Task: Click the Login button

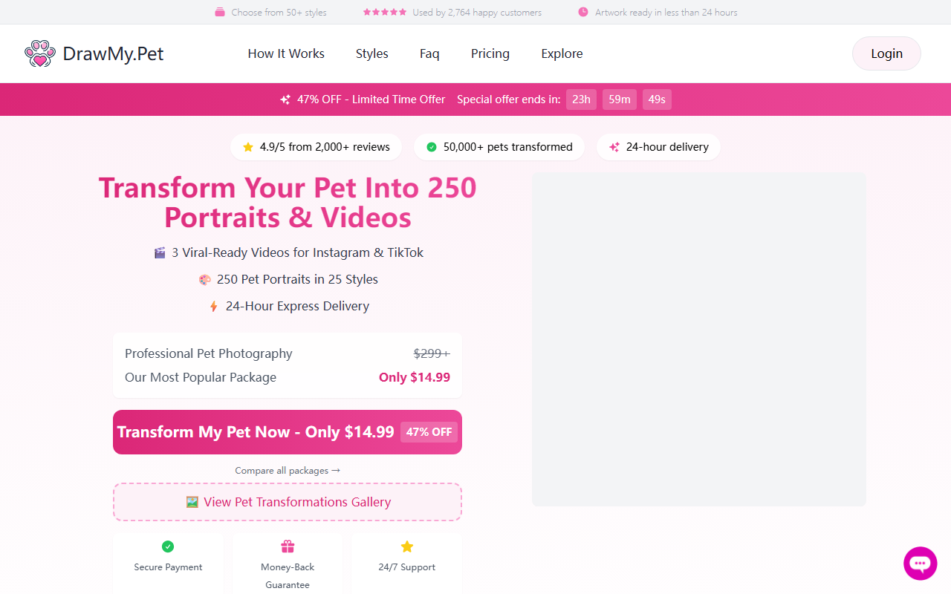Action: [x=886, y=53]
